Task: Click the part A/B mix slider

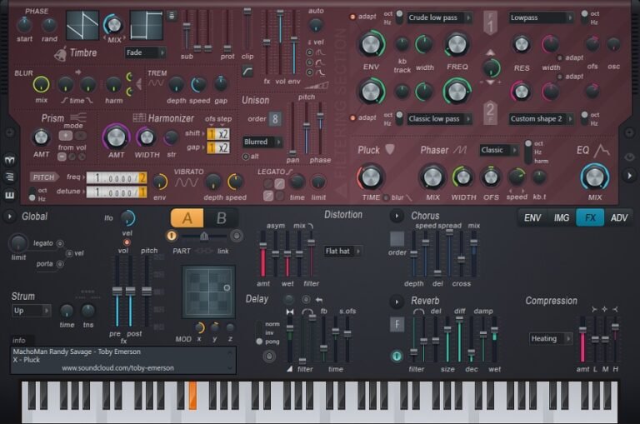Action: [x=203, y=236]
